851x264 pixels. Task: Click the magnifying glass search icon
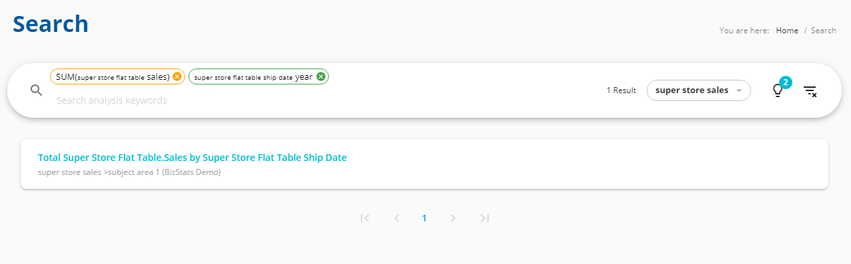[37, 90]
